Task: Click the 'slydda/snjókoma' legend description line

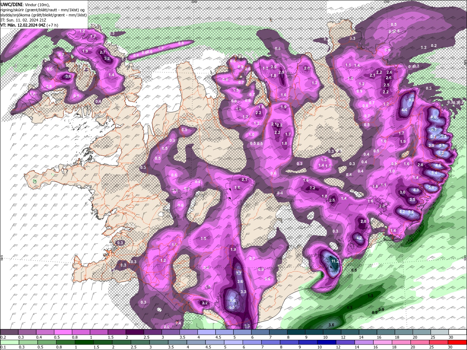Action: (x=43, y=15)
